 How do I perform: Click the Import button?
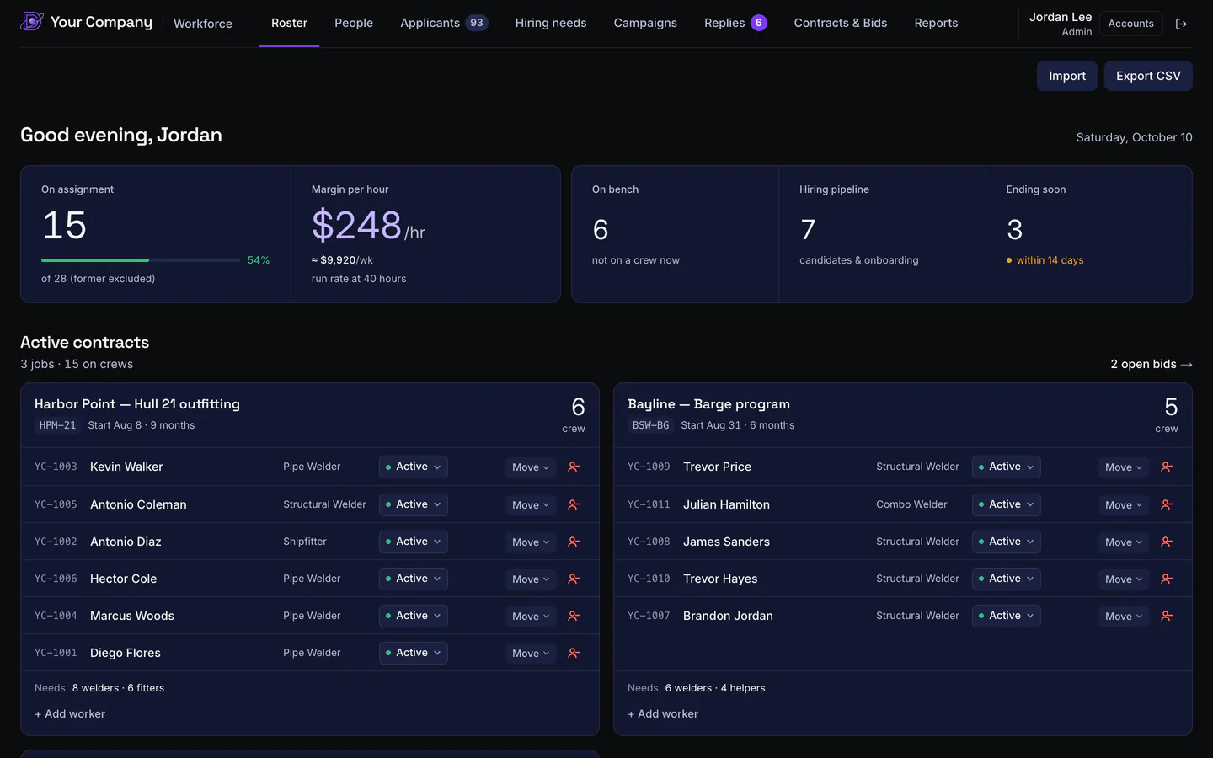[x=1067, y=76]
